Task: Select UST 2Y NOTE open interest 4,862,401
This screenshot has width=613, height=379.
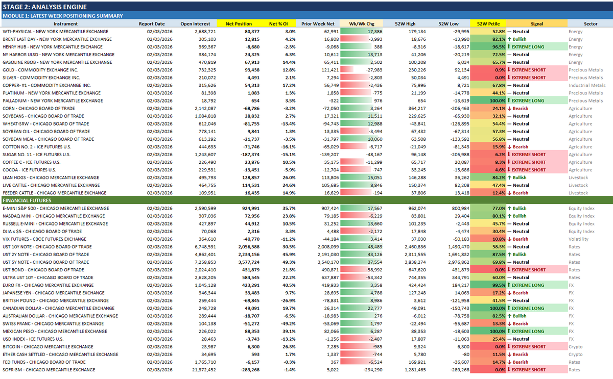Action: pyautogui.click(x=194, y=254)
